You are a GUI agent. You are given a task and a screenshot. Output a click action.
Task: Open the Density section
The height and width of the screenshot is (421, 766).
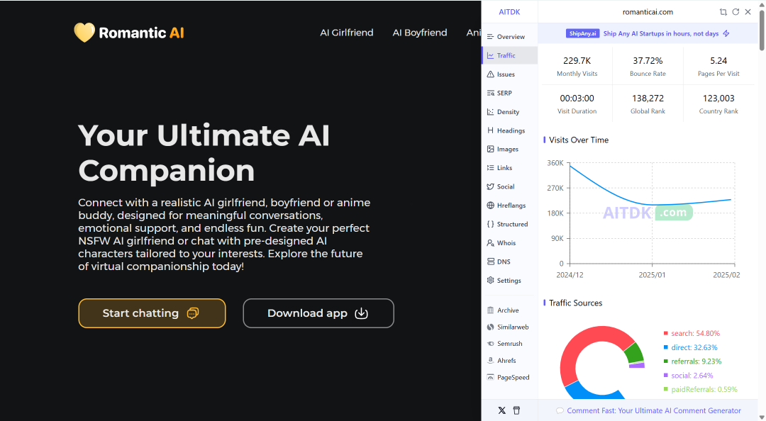pyautogui.click(x=509, y=112)
